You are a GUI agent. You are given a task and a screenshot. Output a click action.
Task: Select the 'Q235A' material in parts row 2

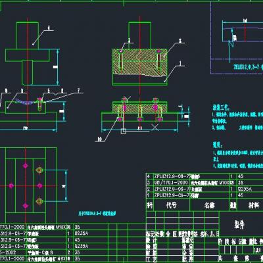pyautogui.click(x=245, y=189)
